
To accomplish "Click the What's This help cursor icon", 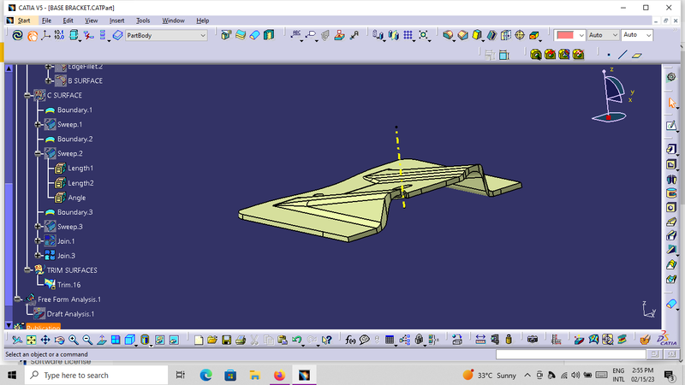I will click(x=327, y=340).
